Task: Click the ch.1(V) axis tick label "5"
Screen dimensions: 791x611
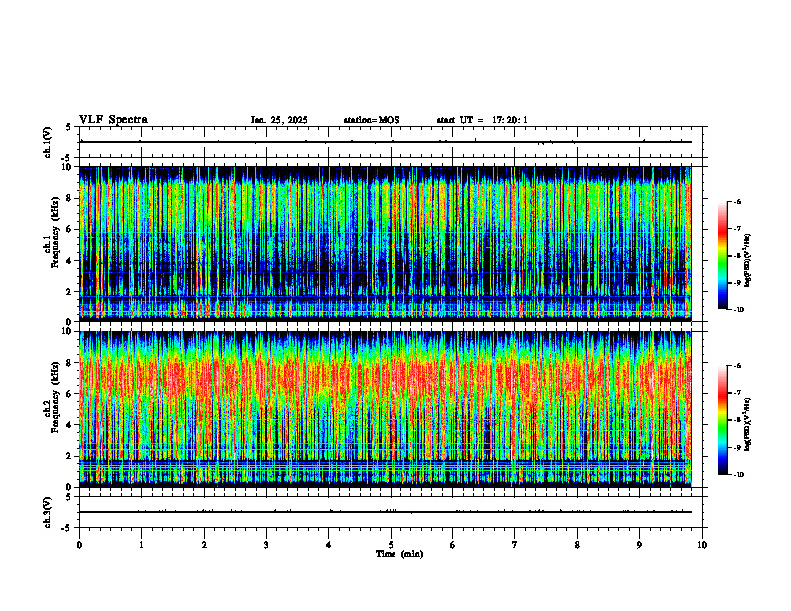Action: point(68,127)
